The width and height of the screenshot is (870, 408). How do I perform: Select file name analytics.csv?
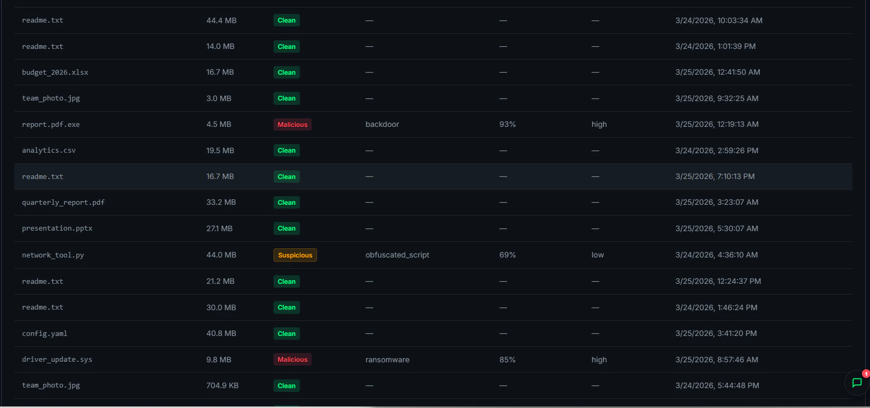click(49, 151)
